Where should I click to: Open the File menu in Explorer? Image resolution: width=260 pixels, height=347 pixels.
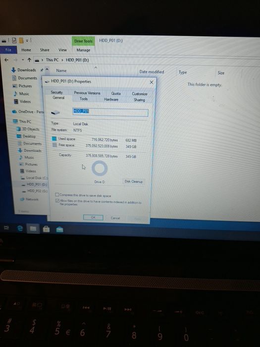(x=8, y=50)
